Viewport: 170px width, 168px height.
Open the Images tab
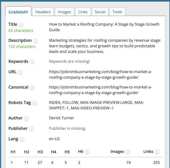[64, 12]
